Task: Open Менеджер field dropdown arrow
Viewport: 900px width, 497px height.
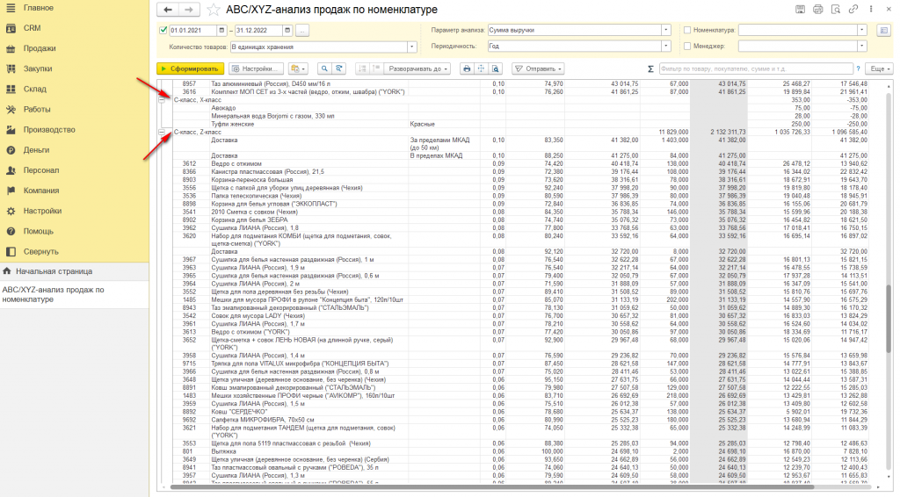Action: click(861, 47)
